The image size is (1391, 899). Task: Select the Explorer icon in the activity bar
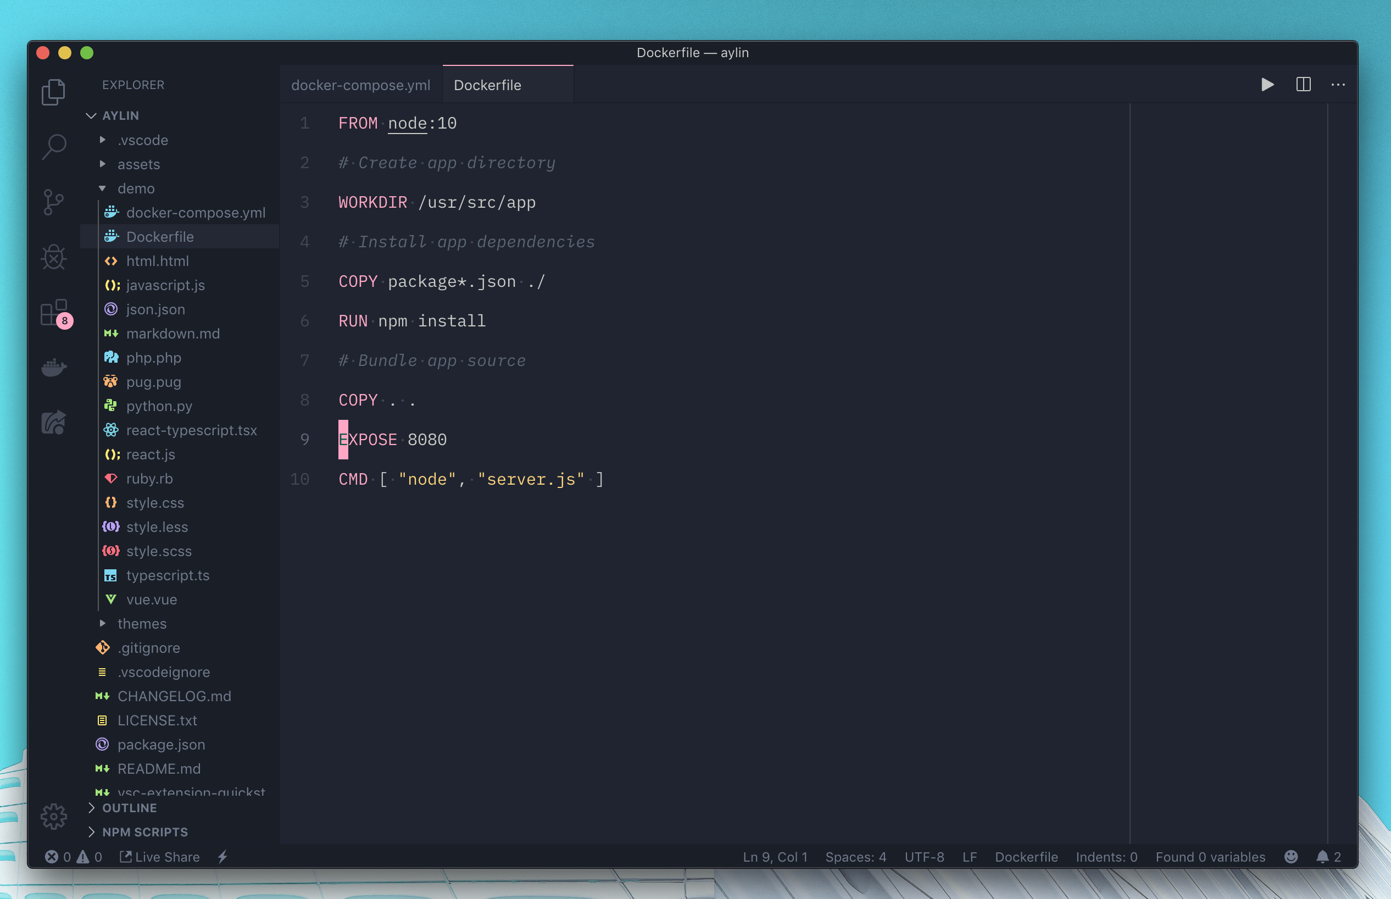click(x=54, y=92)
